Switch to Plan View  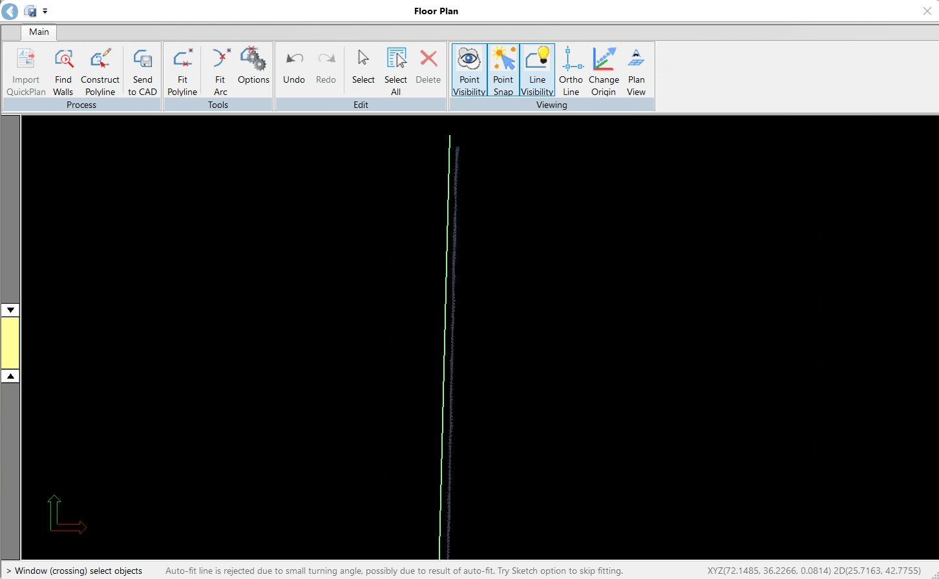pos(636,70)
